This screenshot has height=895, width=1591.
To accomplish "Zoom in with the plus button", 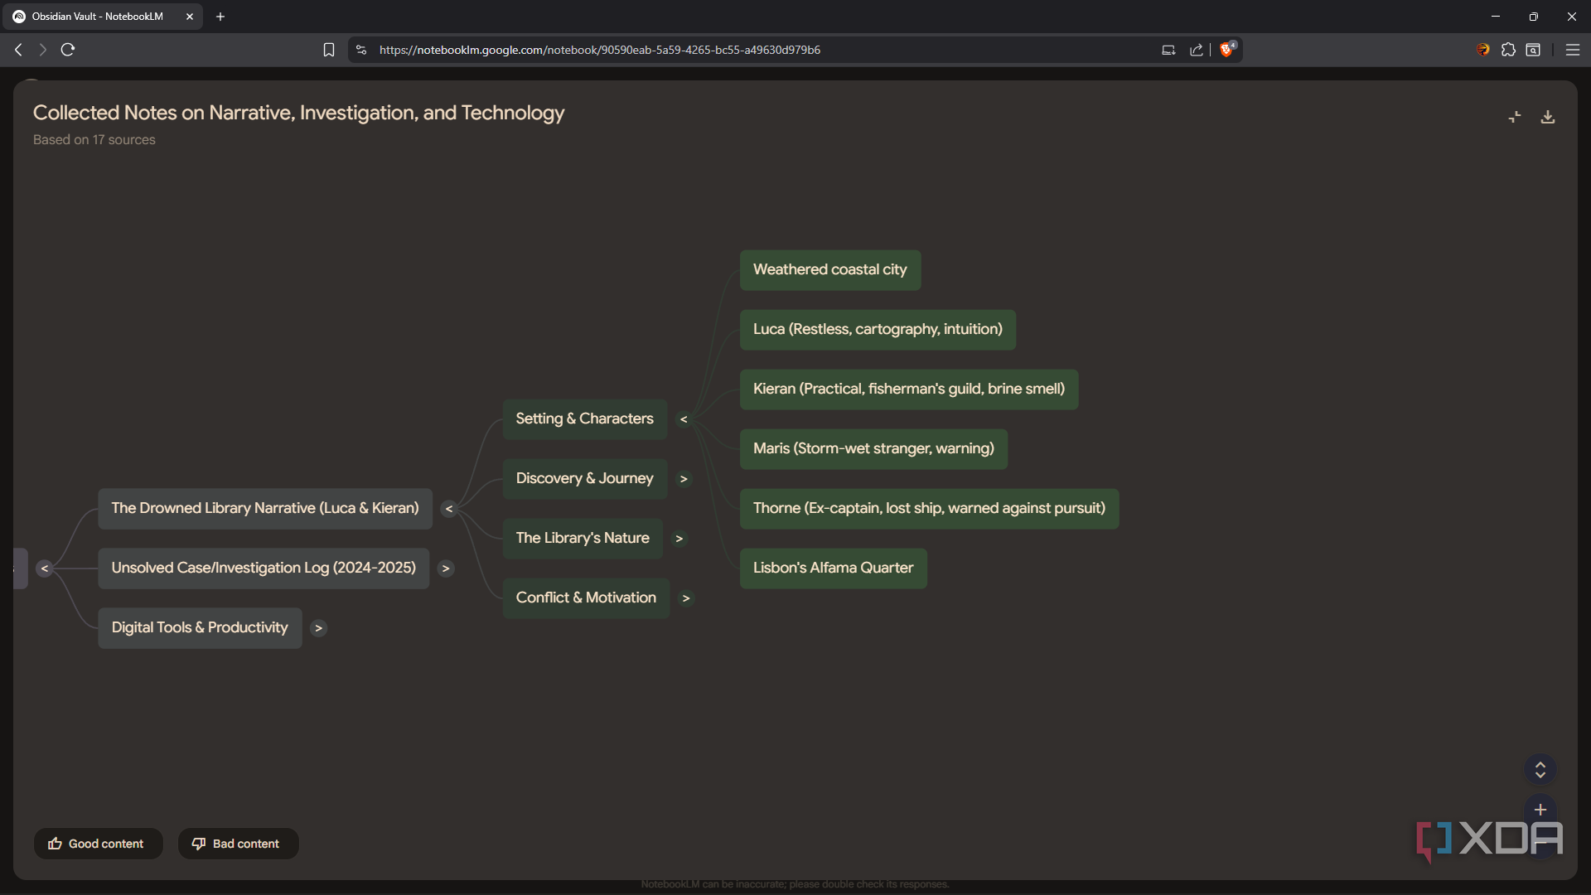I will tap(1540, 810).
